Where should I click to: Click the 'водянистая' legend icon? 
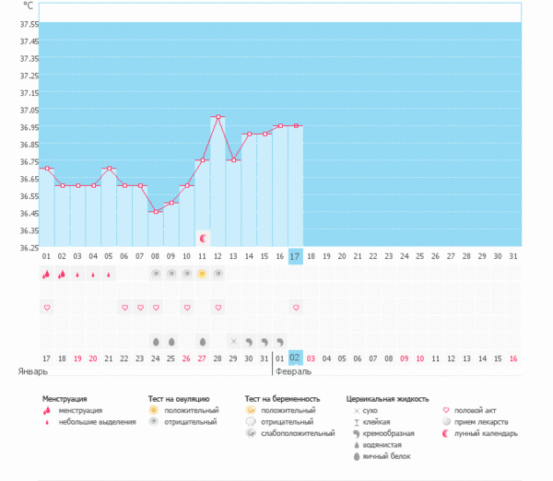coord(357,445)
